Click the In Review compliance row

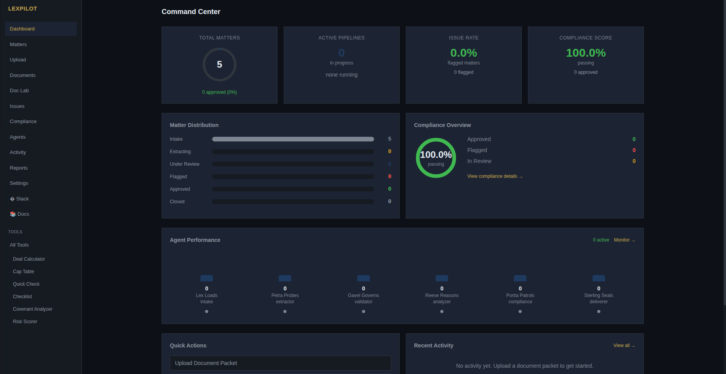tap(551, 161)
